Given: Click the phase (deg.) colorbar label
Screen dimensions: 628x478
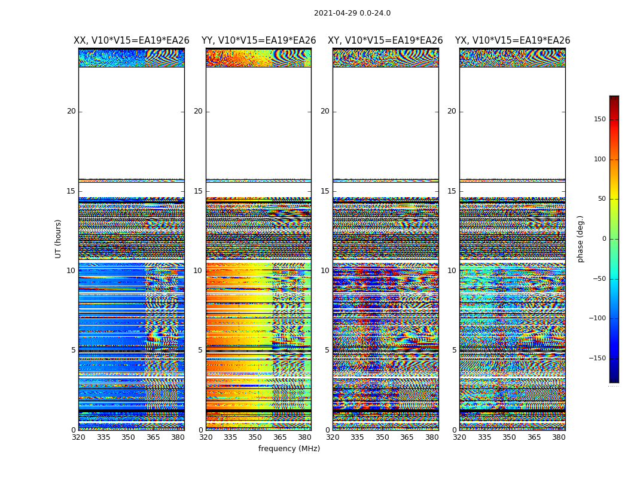Looking at the screenshot, I should [x=580, y=239].
